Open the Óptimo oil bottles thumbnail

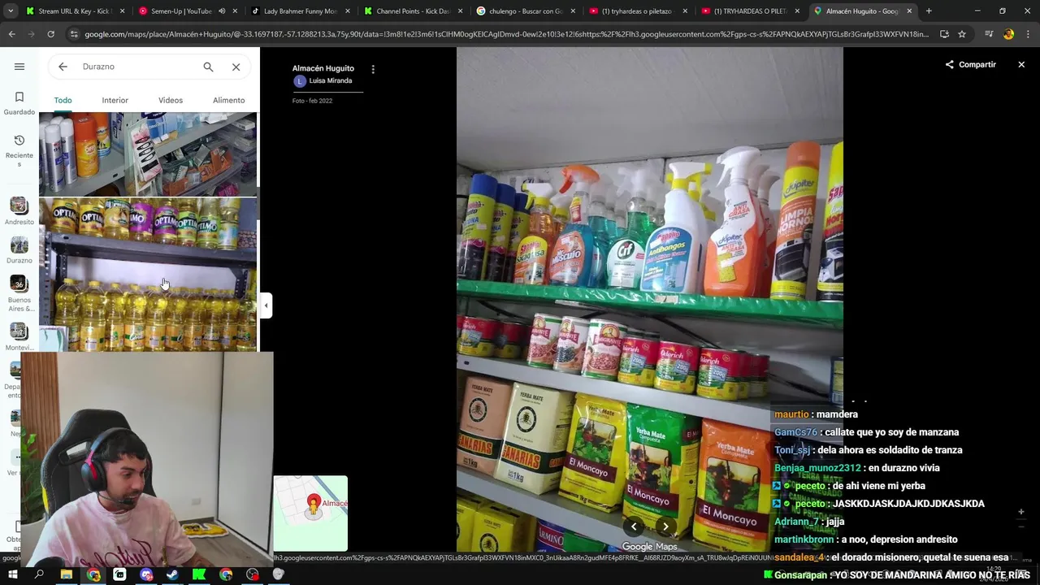click(148, 275)
